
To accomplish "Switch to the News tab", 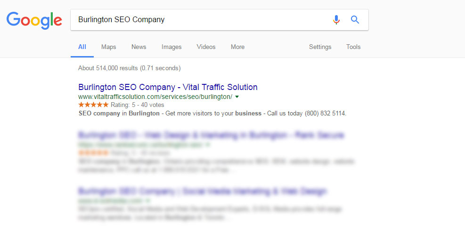I will pyautogui.click(x=139, y=47).
